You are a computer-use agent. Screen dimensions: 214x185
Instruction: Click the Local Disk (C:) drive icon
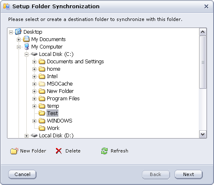[x=34, y=54]
